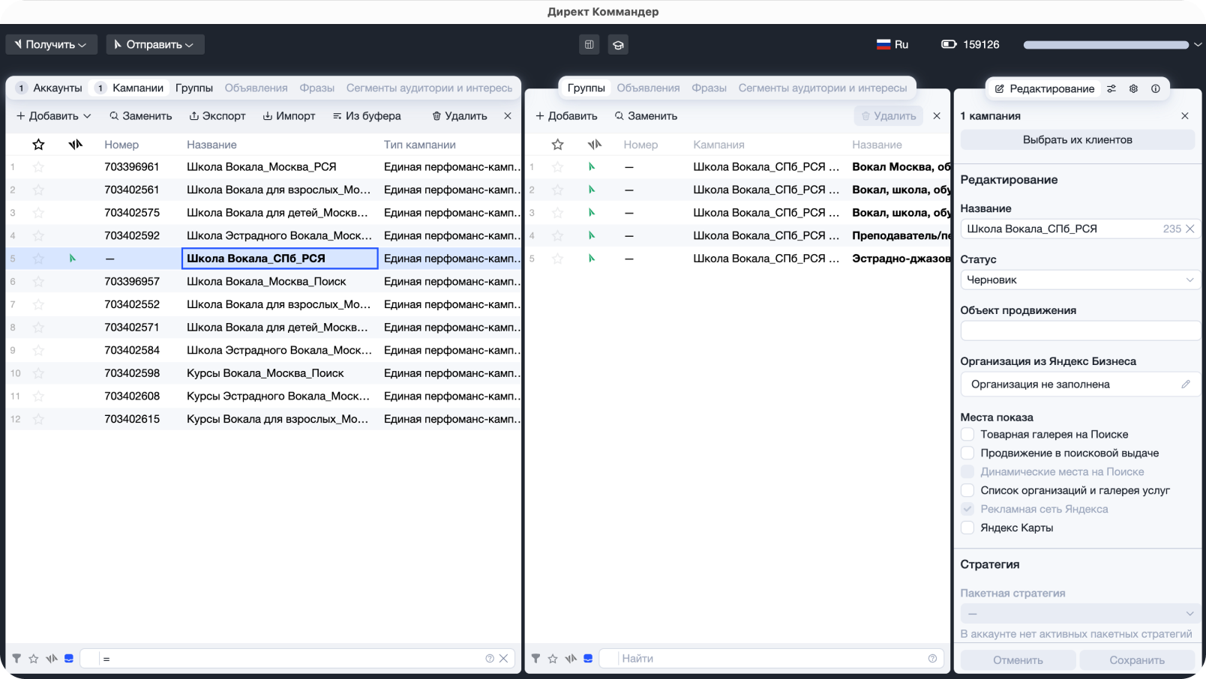Image resolution: width=1206 pixels, height=679 pixels.
Task: Star campaign 703402615
Action: [38, 419]
